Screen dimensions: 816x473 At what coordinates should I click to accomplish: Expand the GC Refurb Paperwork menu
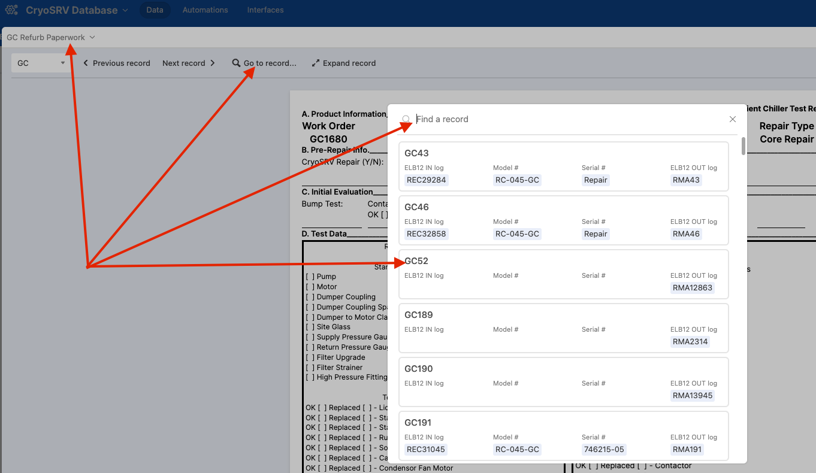(x=51, y=37)
